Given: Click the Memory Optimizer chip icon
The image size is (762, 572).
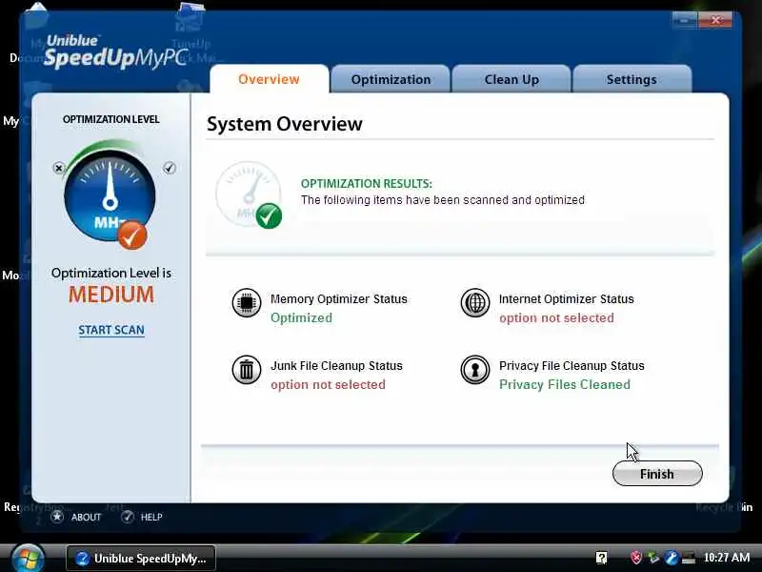Looking at the screenshot, I should coord(247,302).
